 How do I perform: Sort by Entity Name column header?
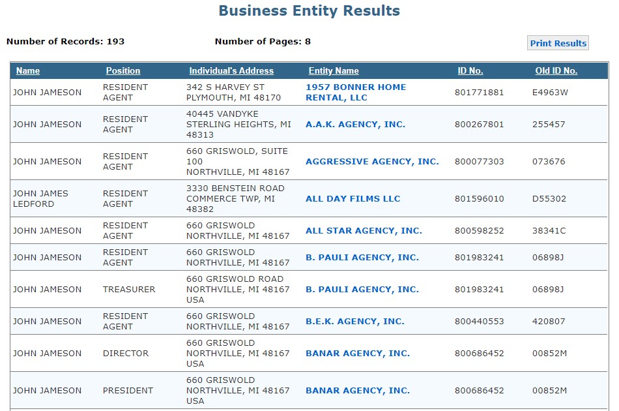(x=334, y=70)
